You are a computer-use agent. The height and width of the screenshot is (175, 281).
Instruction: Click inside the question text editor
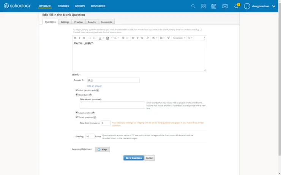pos(139,56)
